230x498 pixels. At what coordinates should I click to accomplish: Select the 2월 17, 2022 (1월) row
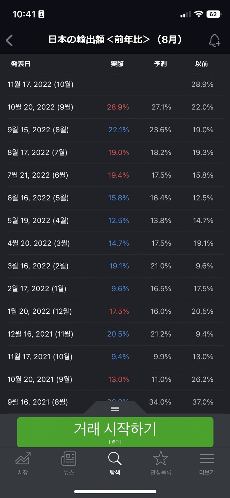[x=37, y=289]
